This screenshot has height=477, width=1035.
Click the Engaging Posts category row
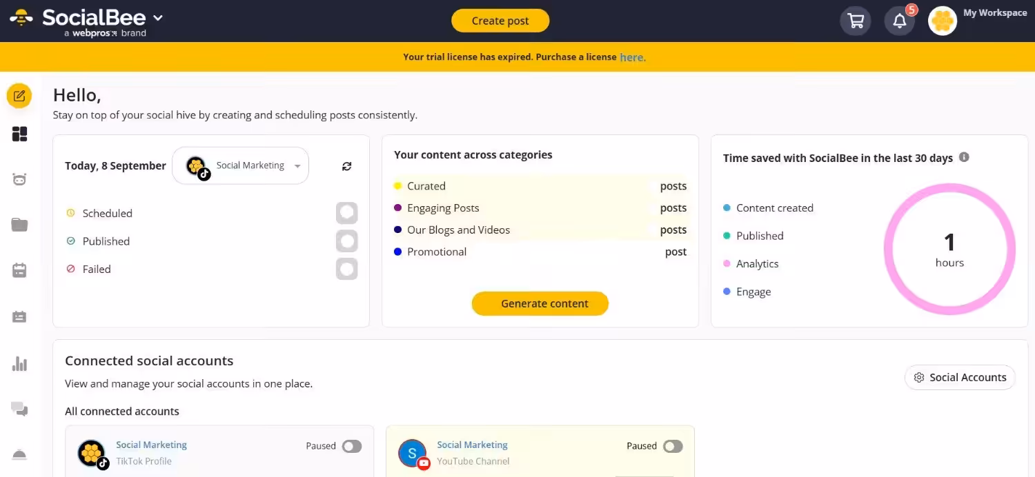(540, 208)
